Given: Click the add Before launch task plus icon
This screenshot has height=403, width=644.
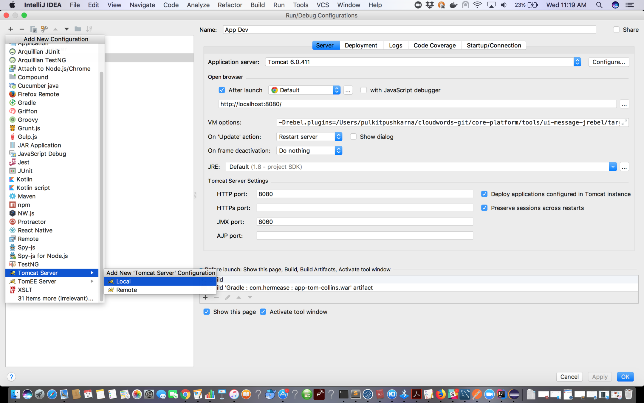Looking at the screenshot, I should (x=205, y=297).
